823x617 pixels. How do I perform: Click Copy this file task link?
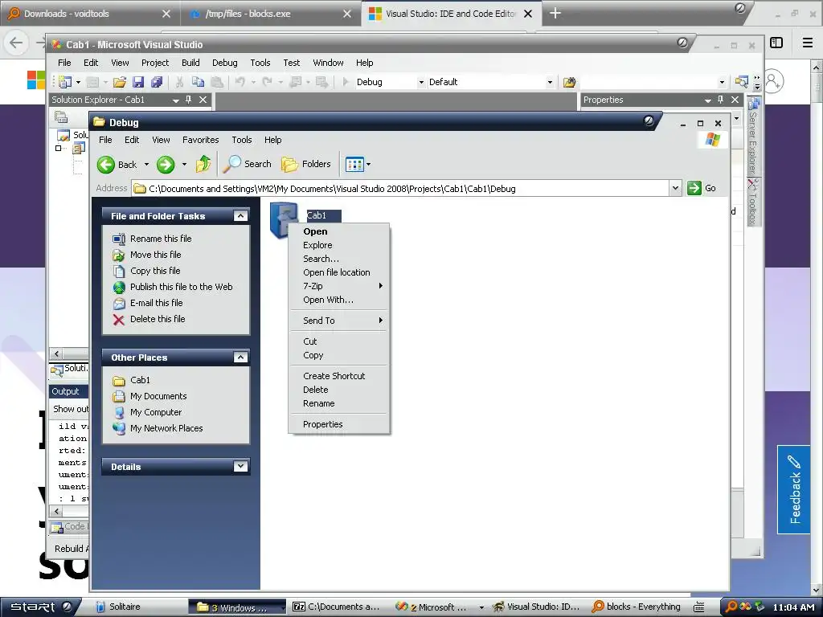click(155, 272)
